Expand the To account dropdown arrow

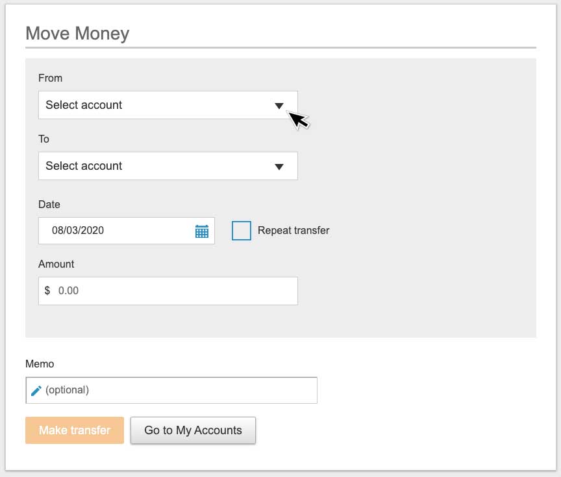279,167
